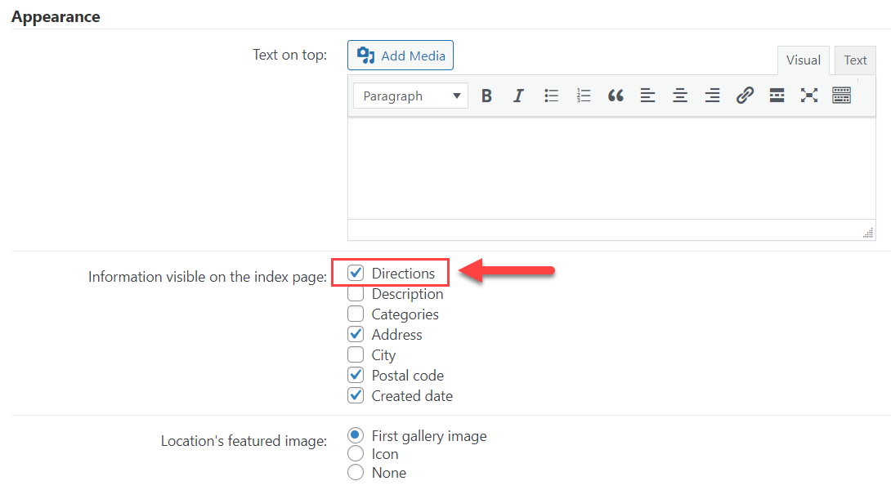
Task: Align text center
Action: [679, 96]
